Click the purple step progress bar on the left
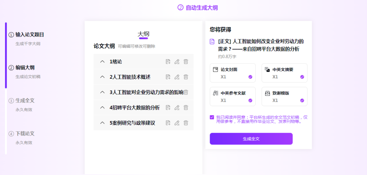 [6, 55]
